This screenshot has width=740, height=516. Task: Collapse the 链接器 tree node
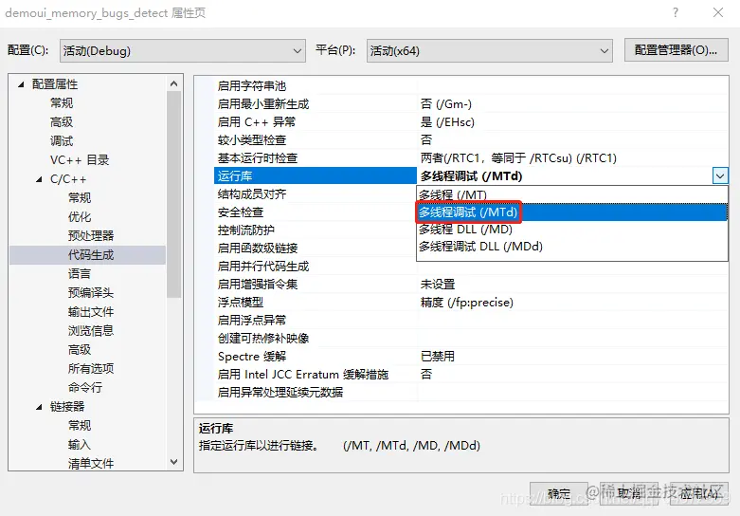(39, 407)
